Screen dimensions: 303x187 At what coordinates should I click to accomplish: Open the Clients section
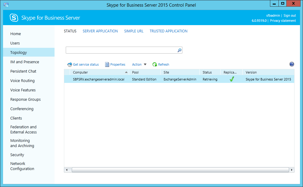[16, 118]
